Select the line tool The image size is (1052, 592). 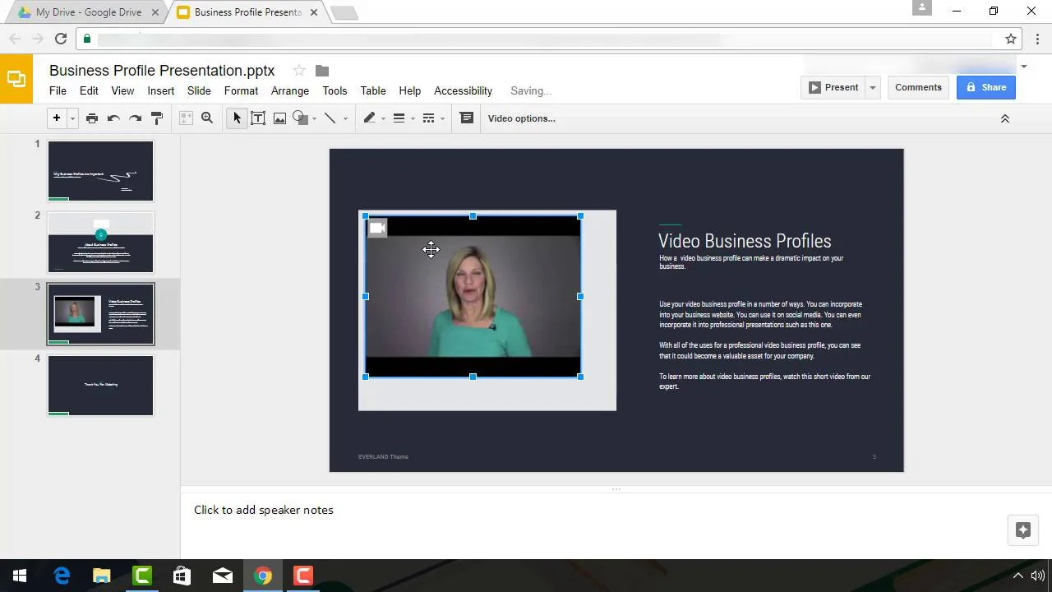(330, 118)
